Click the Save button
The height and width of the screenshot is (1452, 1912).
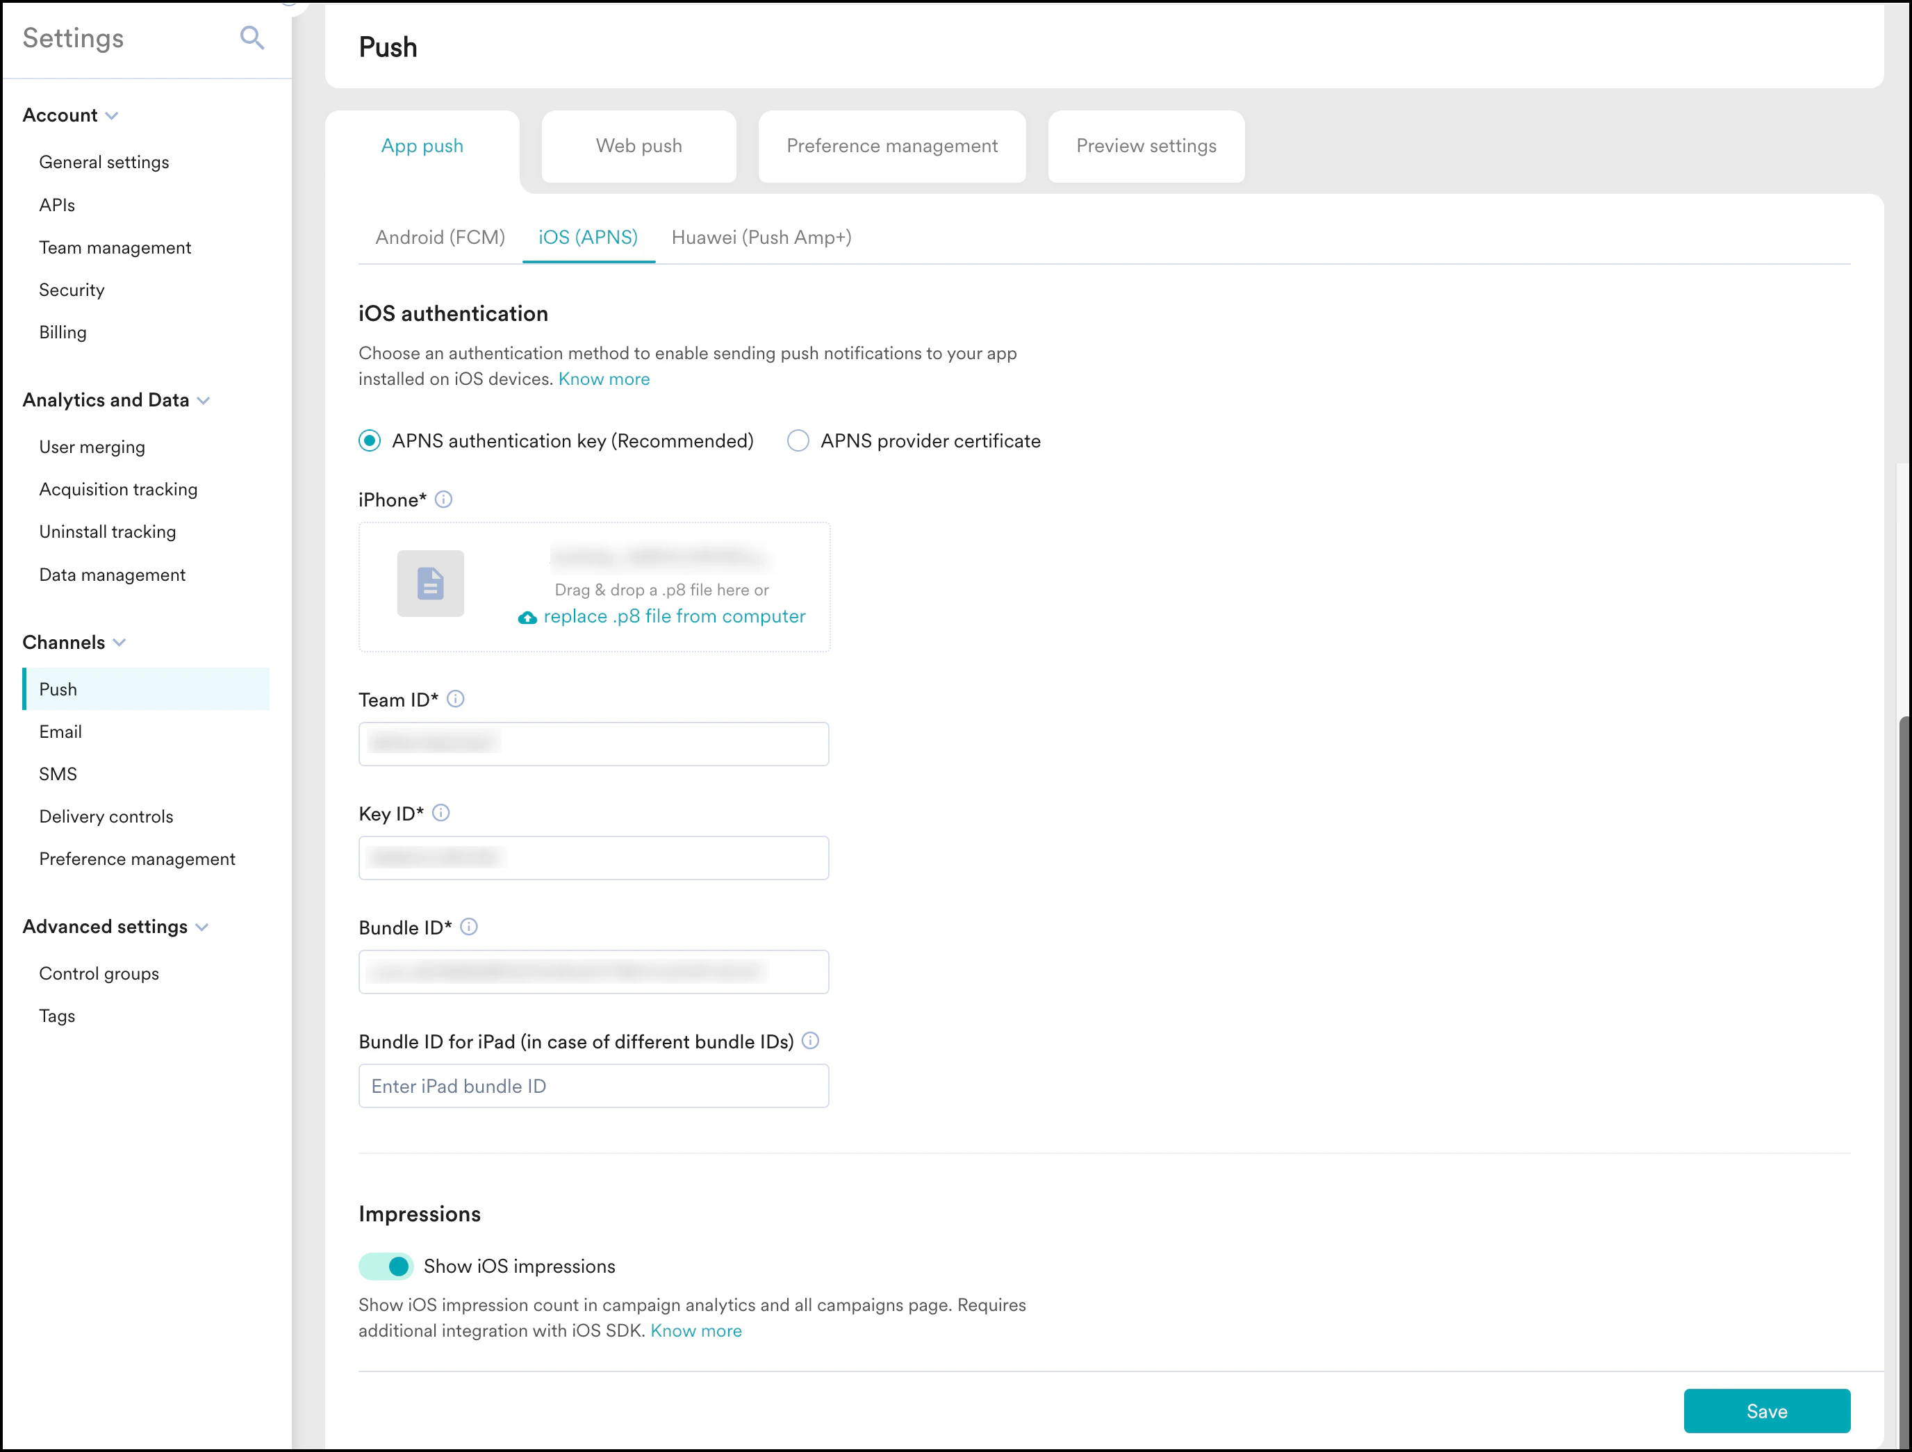[1766, 1410]
